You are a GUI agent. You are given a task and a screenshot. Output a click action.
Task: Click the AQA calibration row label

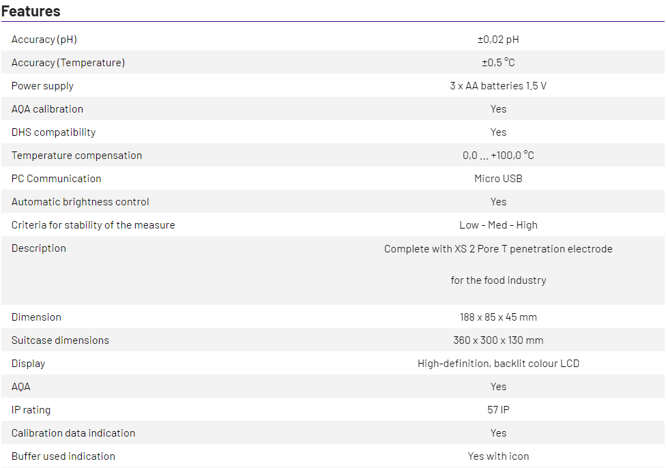click(x=47, y=109)
